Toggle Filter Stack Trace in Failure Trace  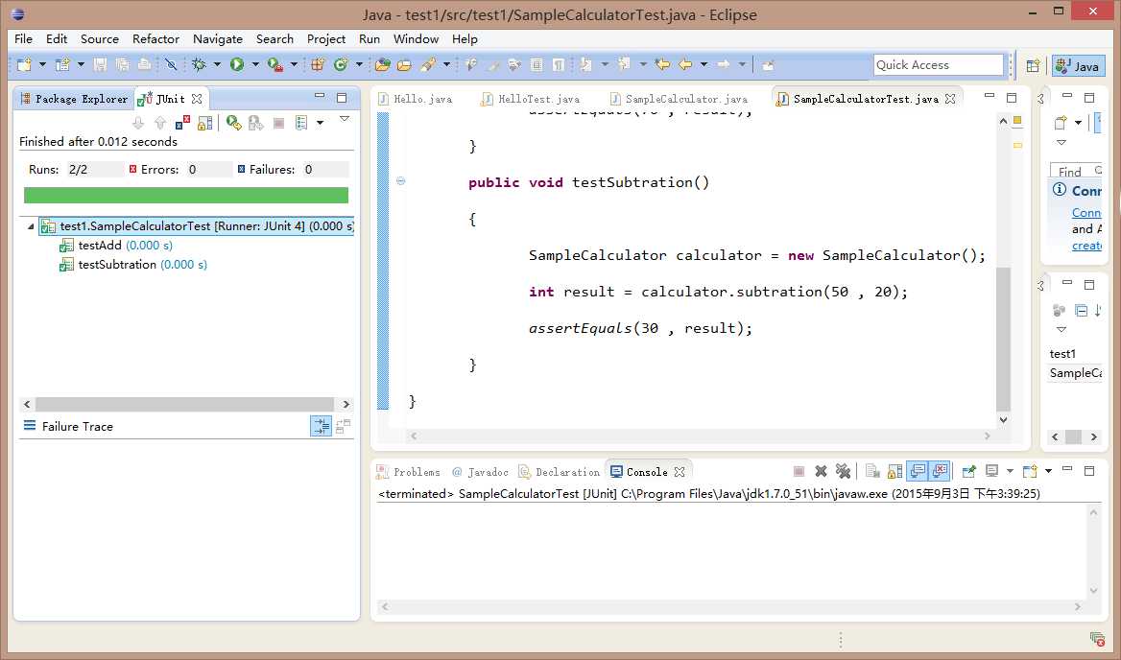tap(321, 427)
